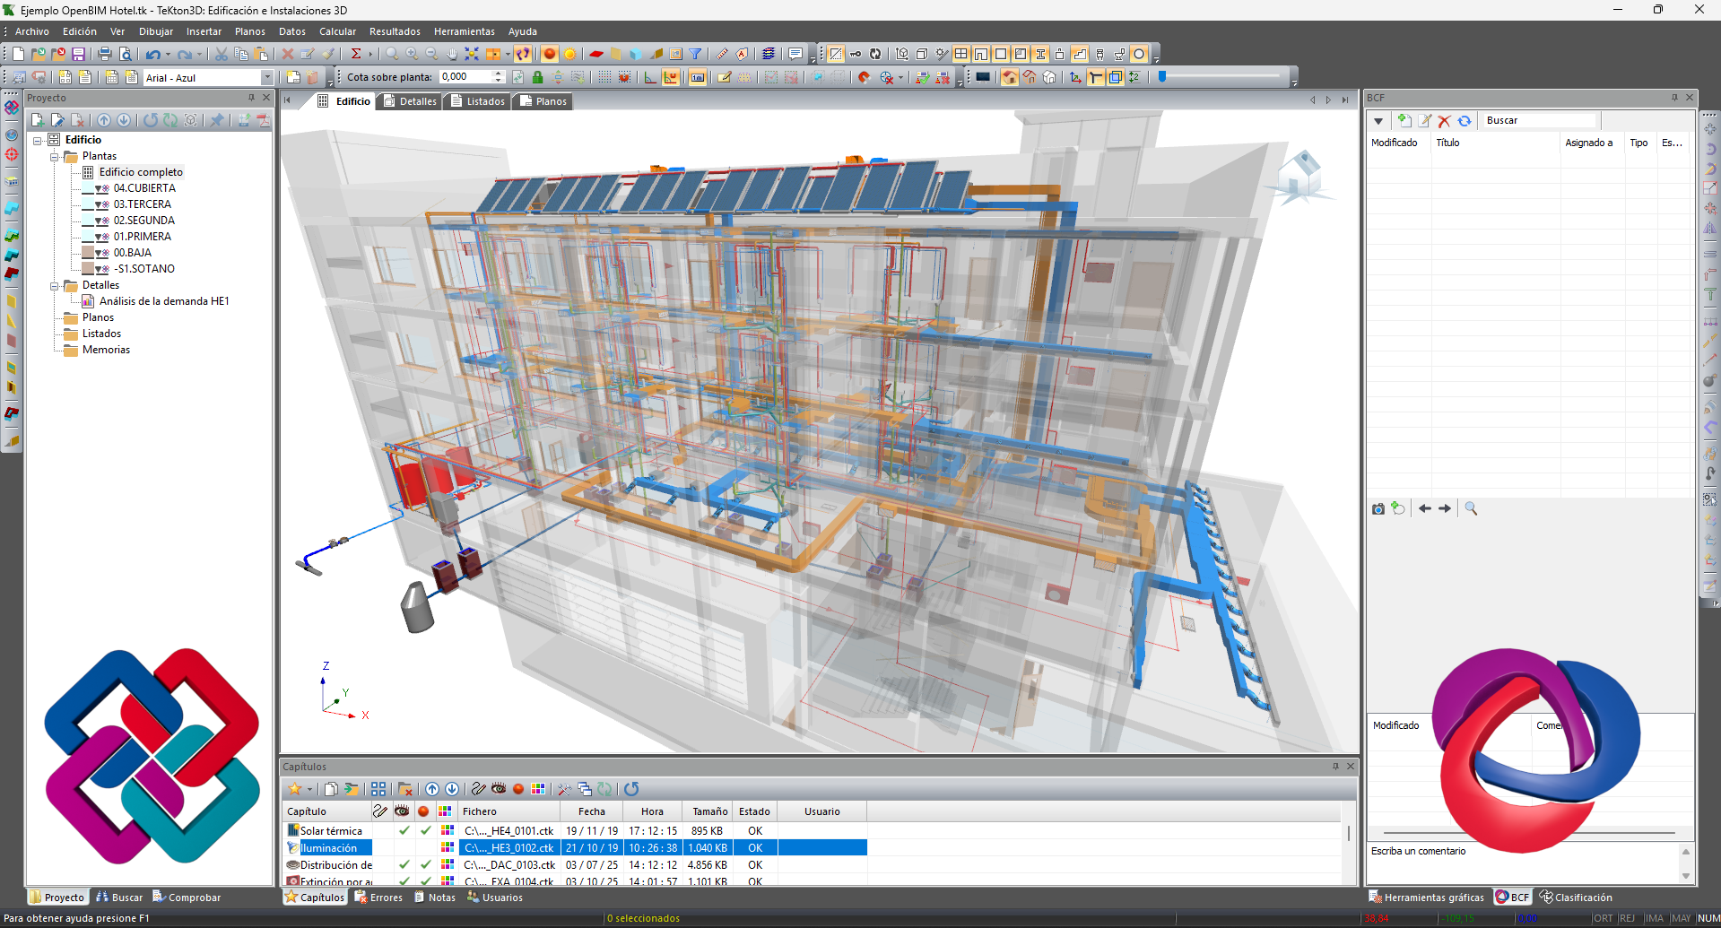This screenshot has height=928, width=1721.
Task: Sort BCF topics by Título column header
Action: coord(1495,143)
